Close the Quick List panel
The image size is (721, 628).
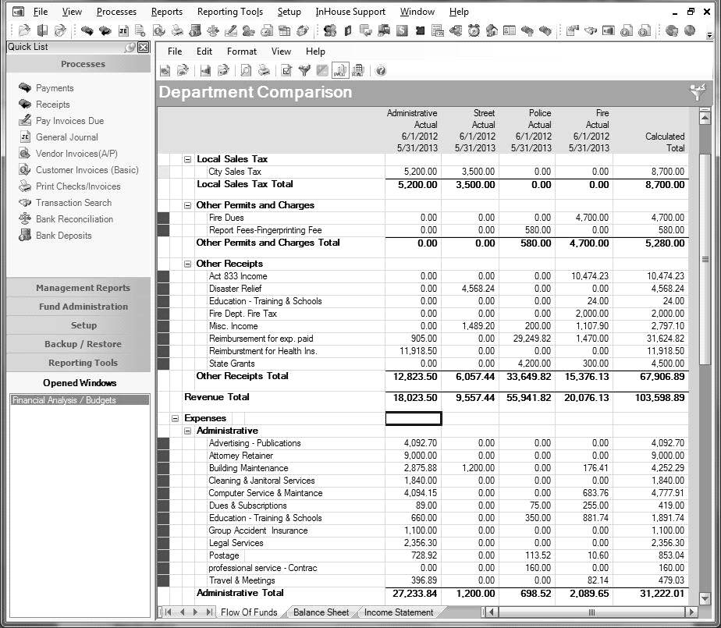click(143, 48)
